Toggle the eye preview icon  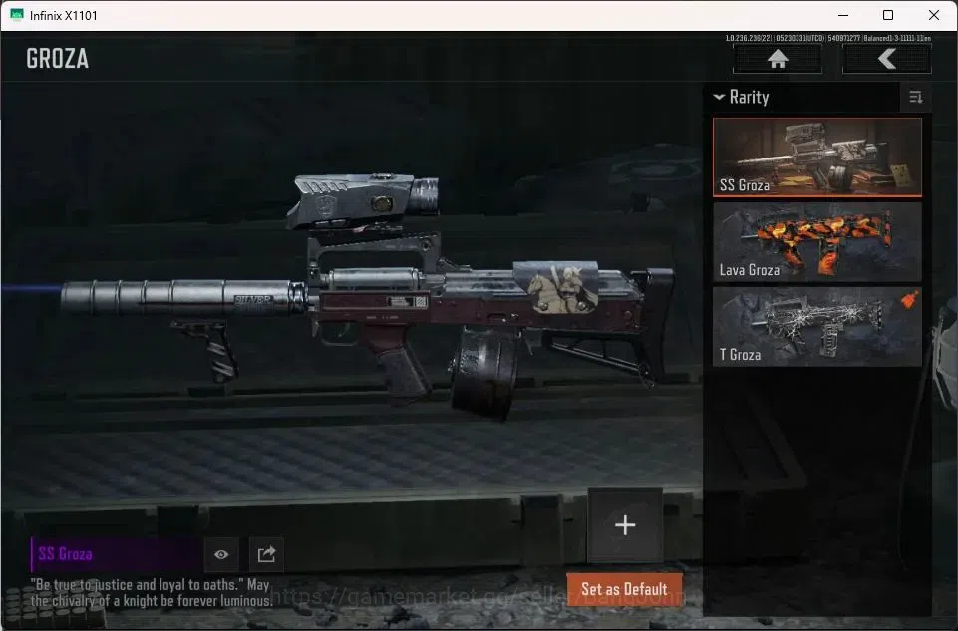221,554
